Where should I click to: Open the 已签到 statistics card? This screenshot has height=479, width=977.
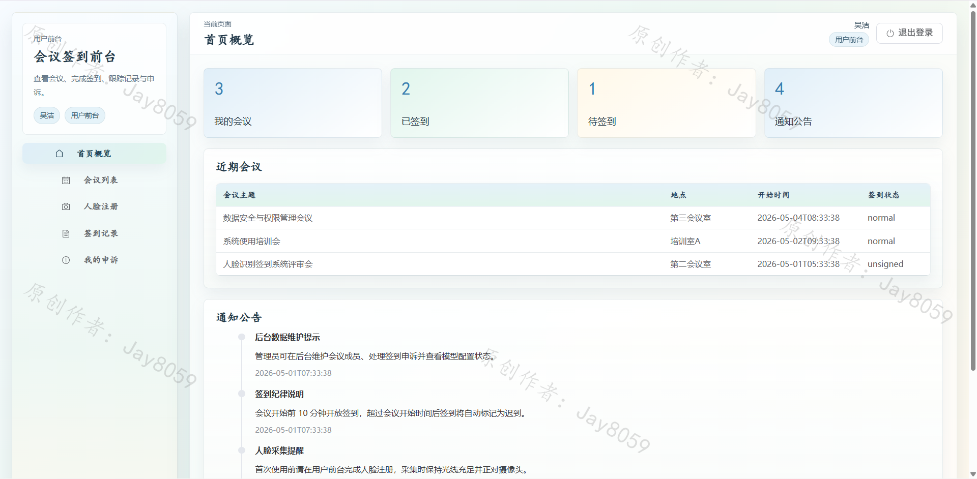479,103
